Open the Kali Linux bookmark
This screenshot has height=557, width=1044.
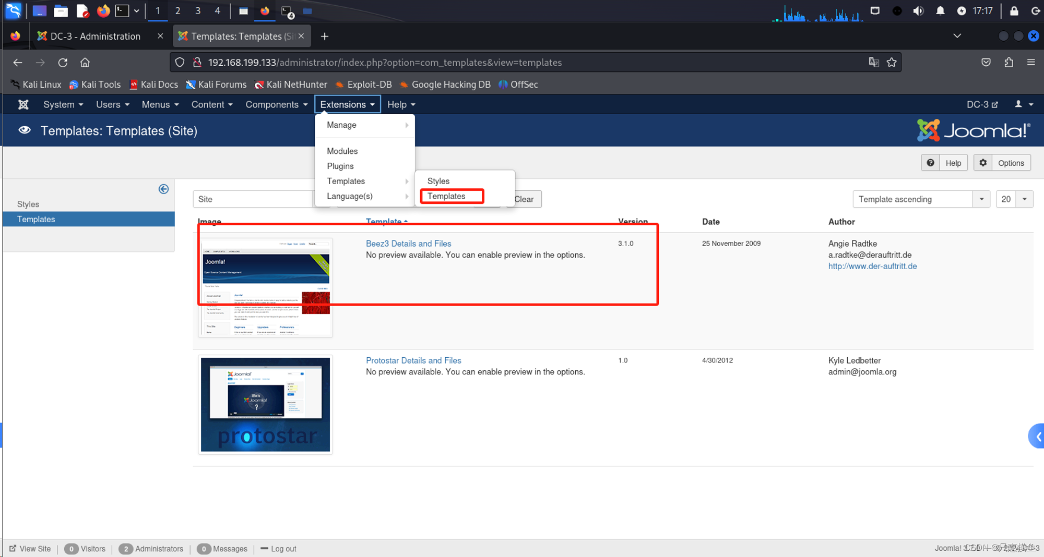click(x=35, y=84)
